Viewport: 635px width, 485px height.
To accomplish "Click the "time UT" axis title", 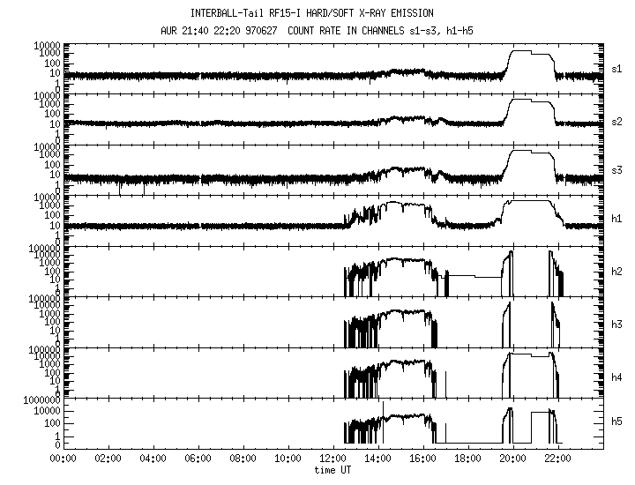I will 332,470.
